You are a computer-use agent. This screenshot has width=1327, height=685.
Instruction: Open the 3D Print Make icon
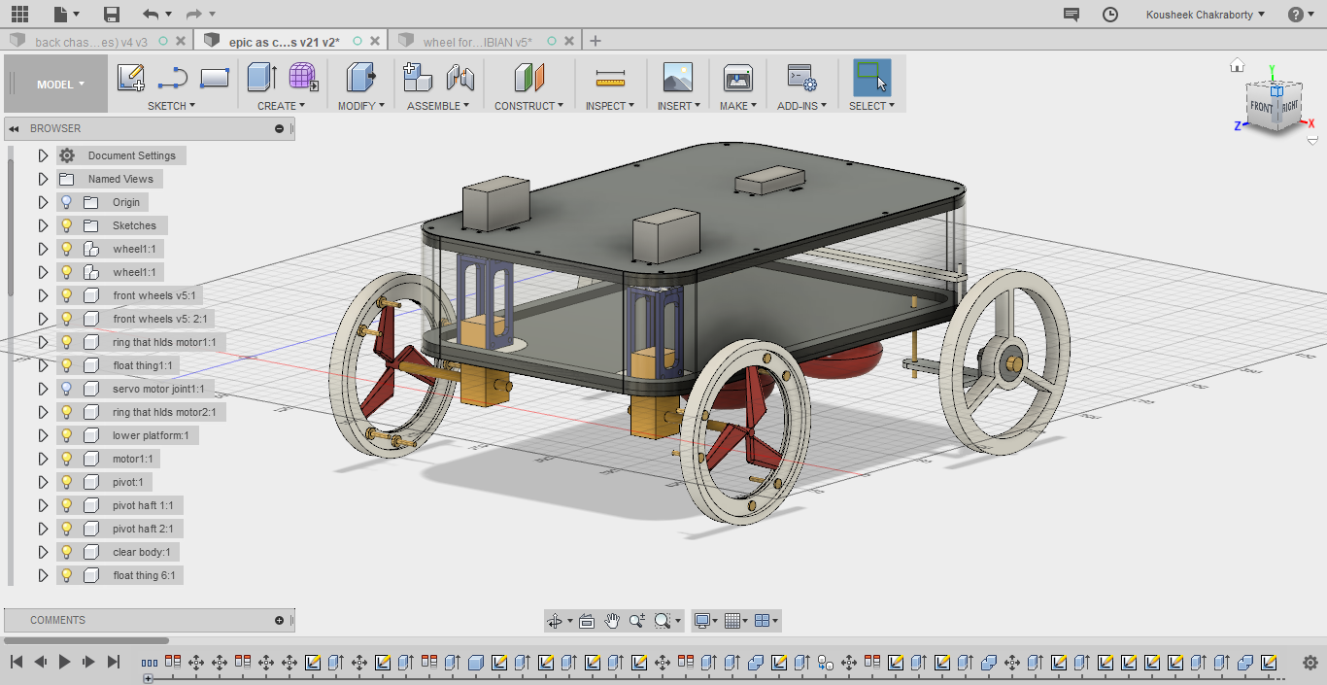(x=738, y=78)
